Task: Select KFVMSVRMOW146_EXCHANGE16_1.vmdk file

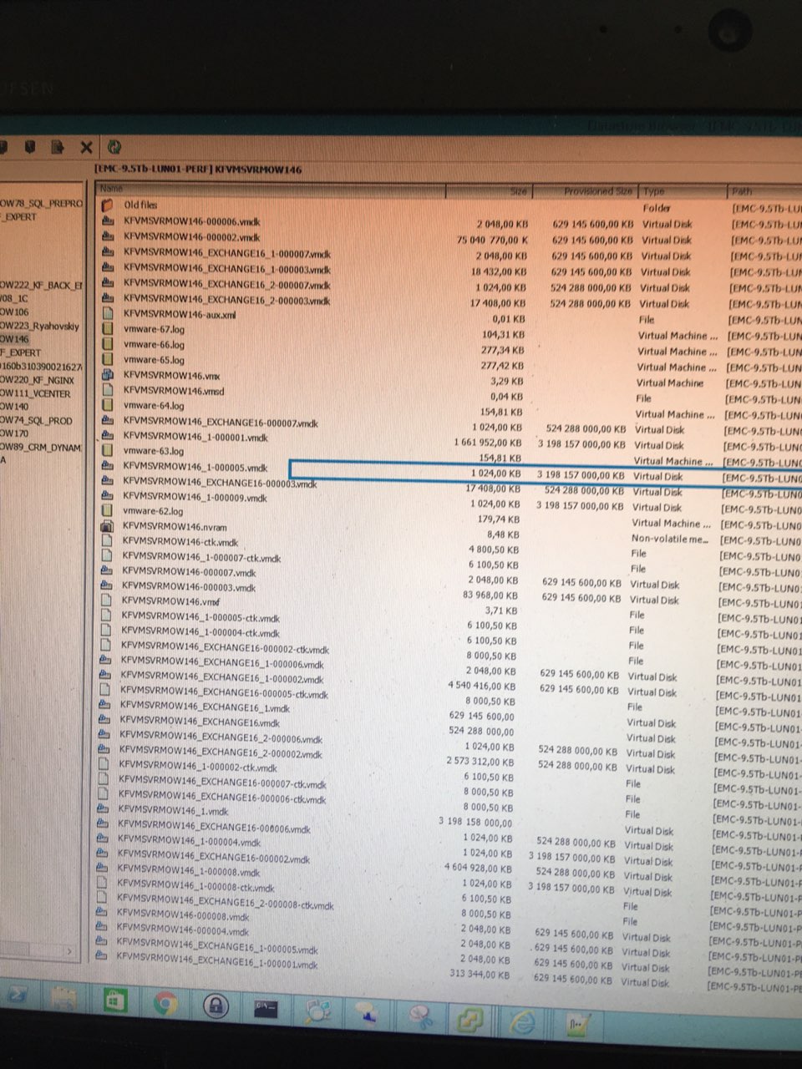Action: (x=204, y=707)
